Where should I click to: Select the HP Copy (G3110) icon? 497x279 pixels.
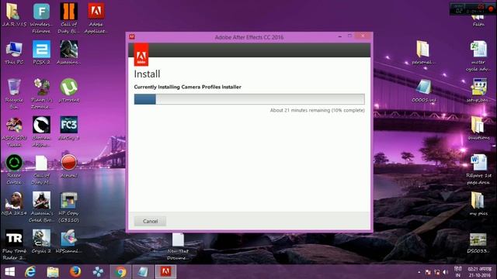[x=68, y=207]
